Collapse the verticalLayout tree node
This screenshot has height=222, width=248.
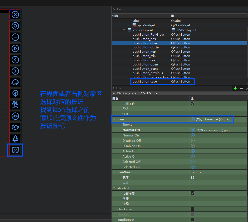coord(124,30)
